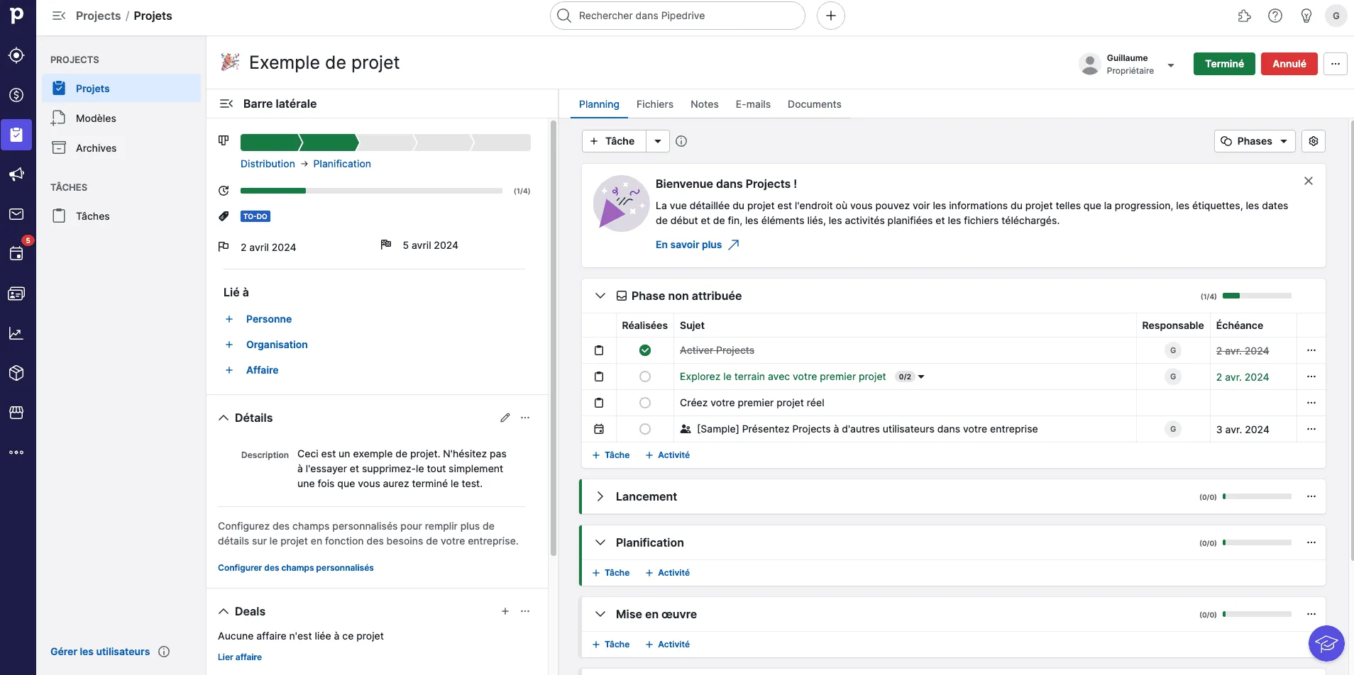Mark Créez votre premier projet réel done

tap(645, 403)
